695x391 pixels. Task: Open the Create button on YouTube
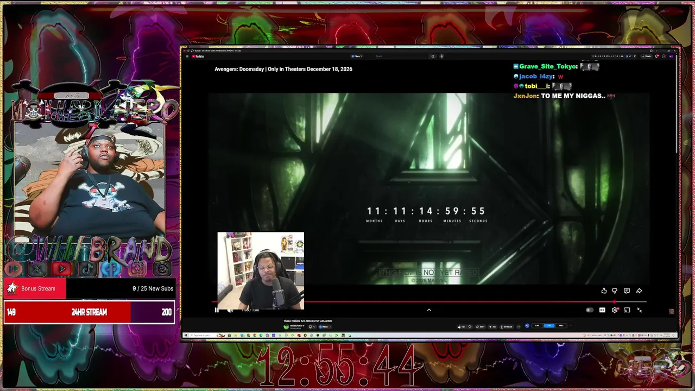(x=647, y=56)
